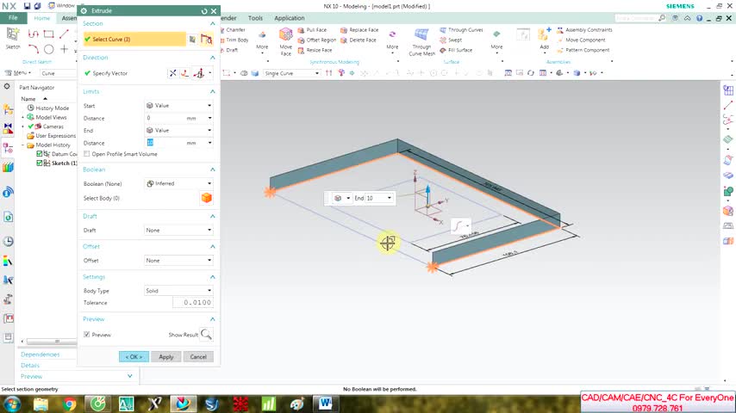Click the Resize Face tool

point(315,50)
